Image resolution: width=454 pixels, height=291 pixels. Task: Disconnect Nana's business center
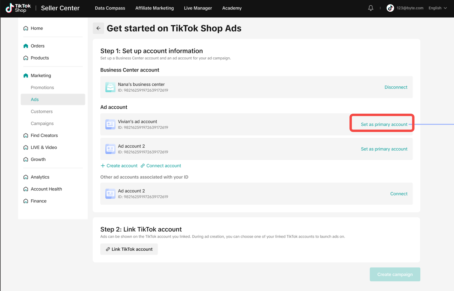click(x=396, y=87)
